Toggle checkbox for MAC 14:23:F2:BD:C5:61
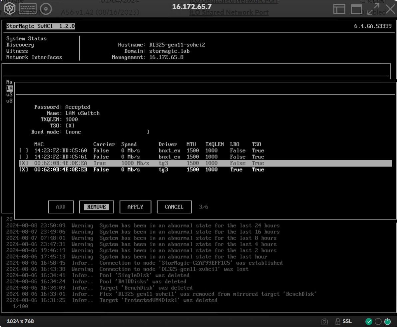 pyautogui.click(x=24, y=157)
